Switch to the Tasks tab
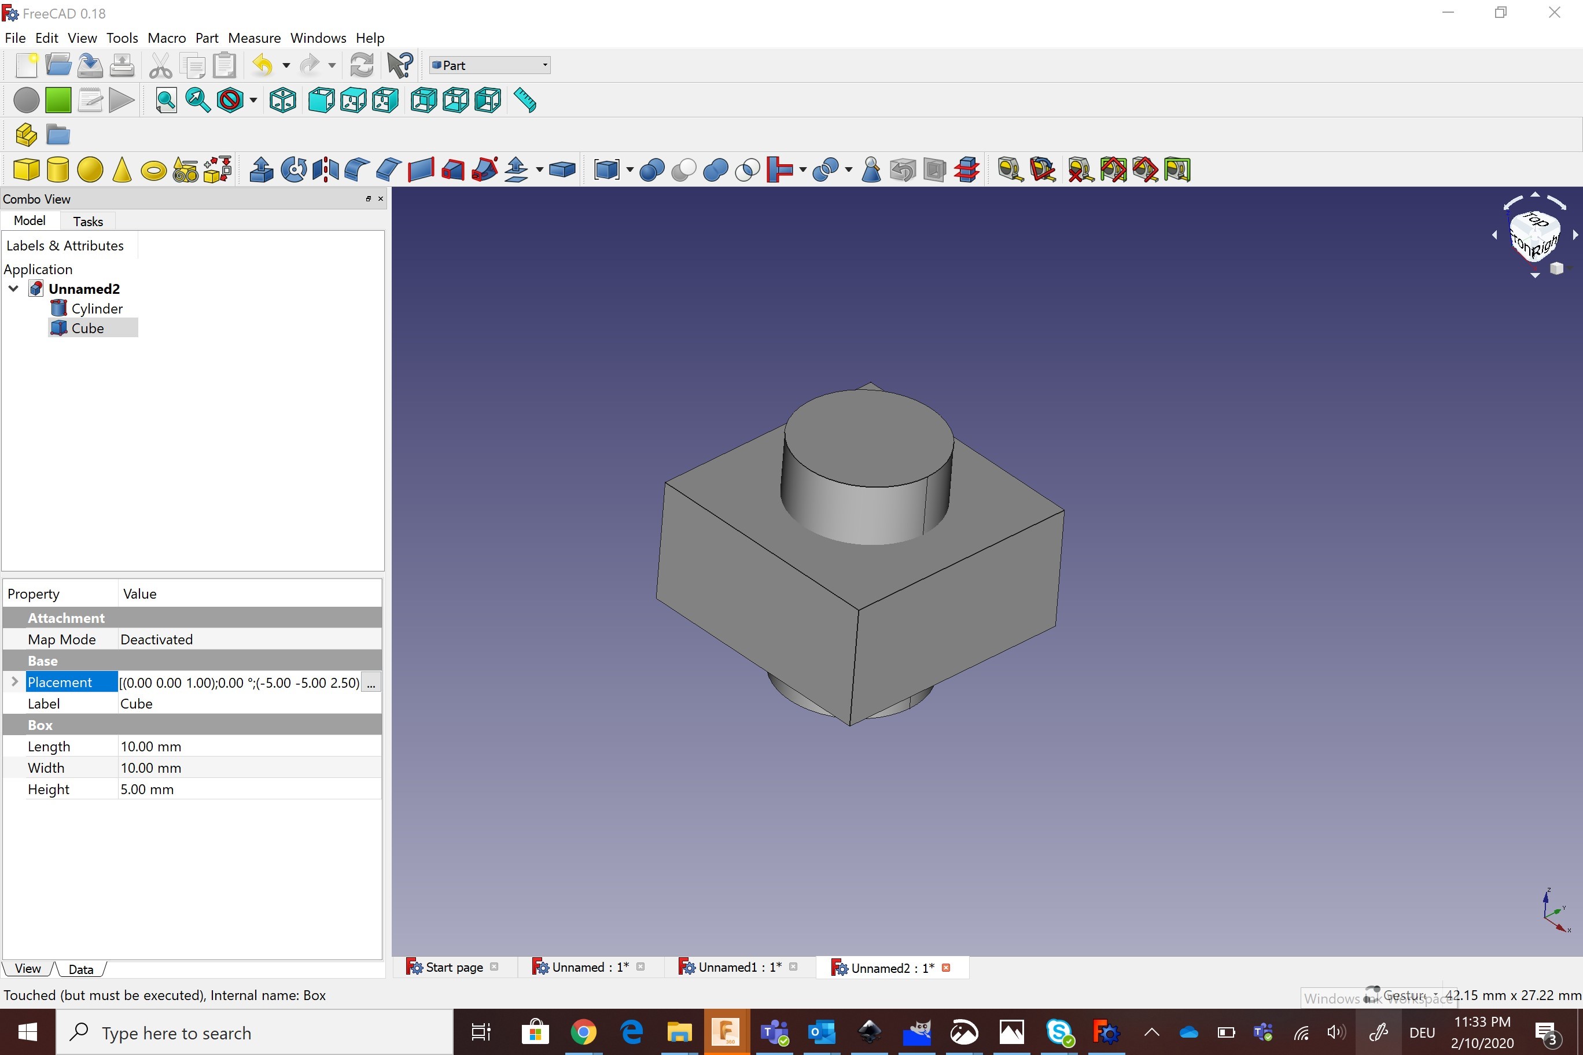The width and height of the screenshot is (1583, 1055). coord(87,222)
